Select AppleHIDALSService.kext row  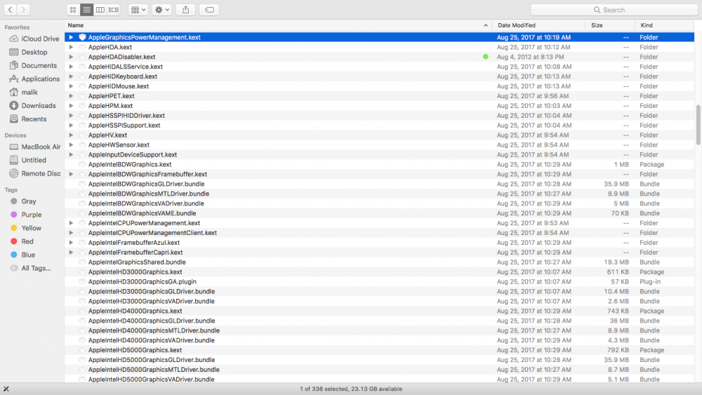pyautogui.click(x=380, y=67)
